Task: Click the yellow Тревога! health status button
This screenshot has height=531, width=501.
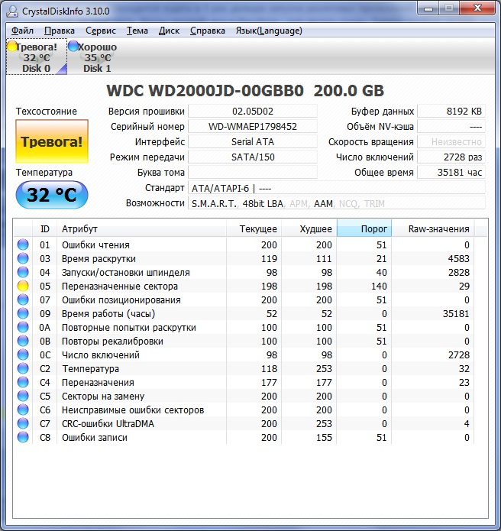Action: (52, 141)
